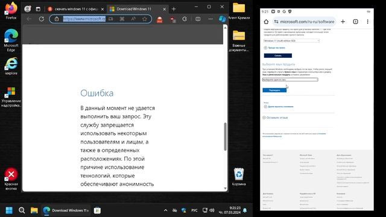Open Edge split screen icon
The width and height of the screenshot is (386, 217).
coord(198,19)
